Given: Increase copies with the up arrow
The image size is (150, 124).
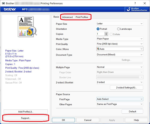Looking at the screenshot, I should 106,33.
